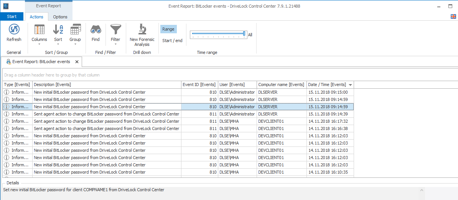The height and width of the screenshot is (200, 458).
Task: Open the Actions ribbon tab
Action: (36, 17)
